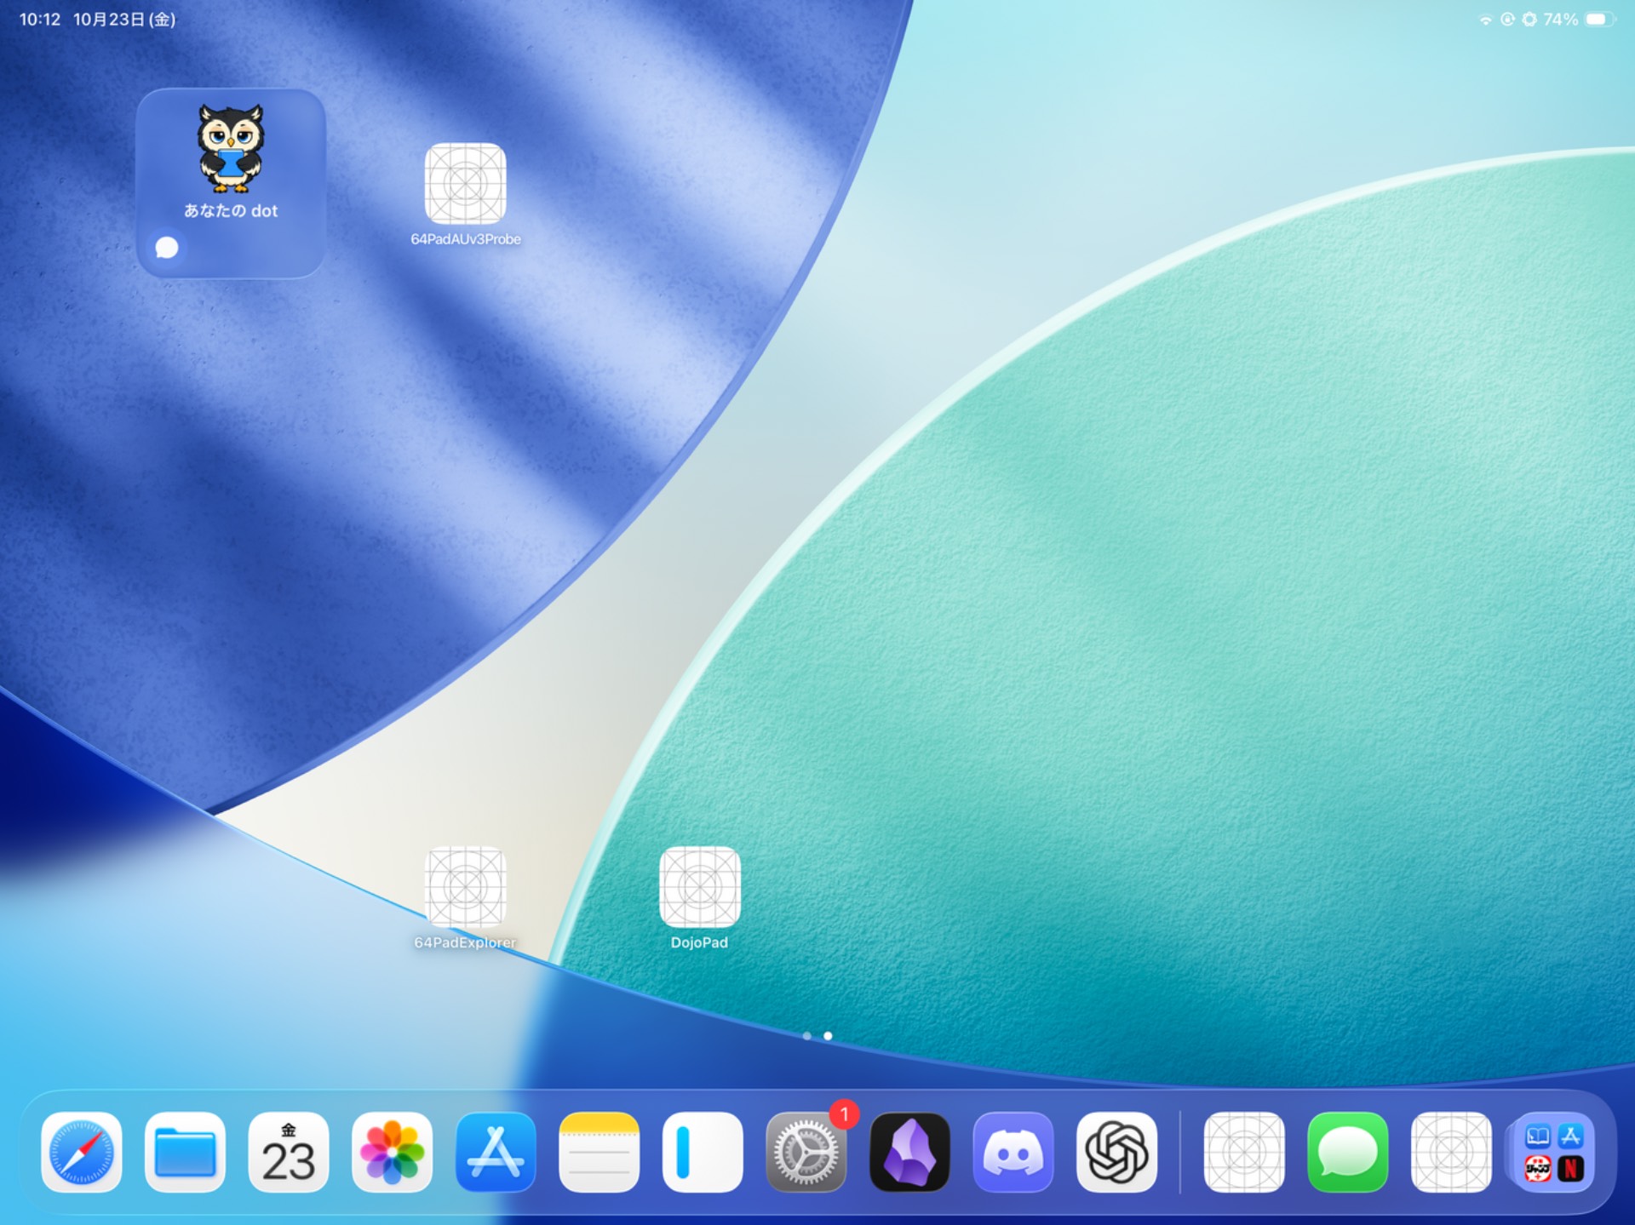
Task: Open placeholder app icon left of Messages
Action: [x=1244, y=1153]
